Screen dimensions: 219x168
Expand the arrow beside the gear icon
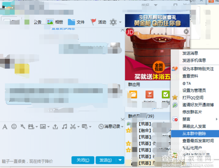click(x=120, y=22)
